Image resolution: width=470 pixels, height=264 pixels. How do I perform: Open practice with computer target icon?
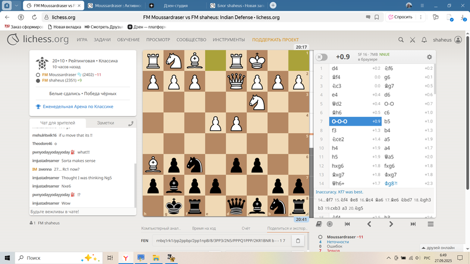[330, 224]
